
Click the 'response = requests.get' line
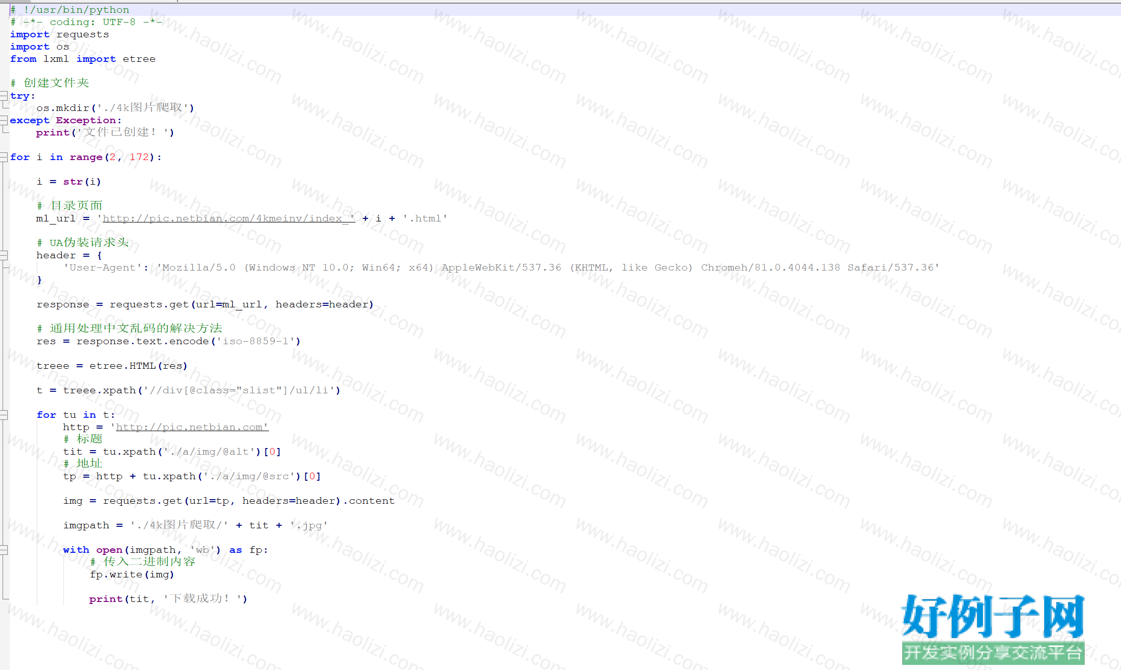point(205,304)
